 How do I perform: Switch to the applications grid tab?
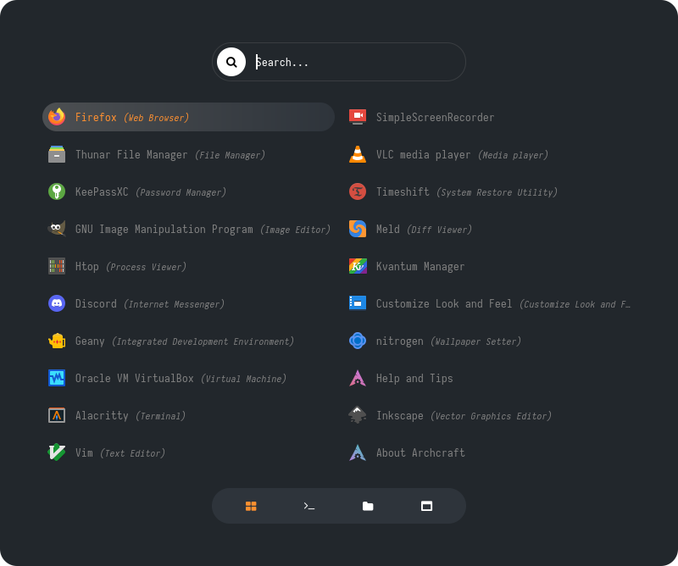251,506
